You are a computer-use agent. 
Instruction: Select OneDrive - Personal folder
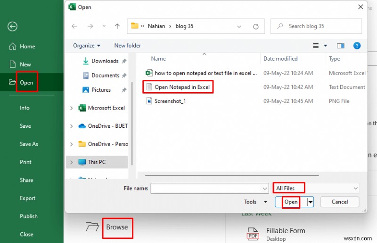[x=103, y=144]
